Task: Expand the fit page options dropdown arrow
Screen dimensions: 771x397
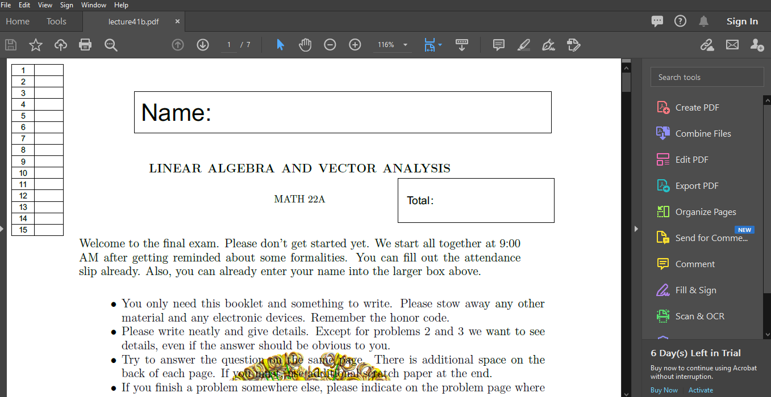Action: click(x=440, y=45)
